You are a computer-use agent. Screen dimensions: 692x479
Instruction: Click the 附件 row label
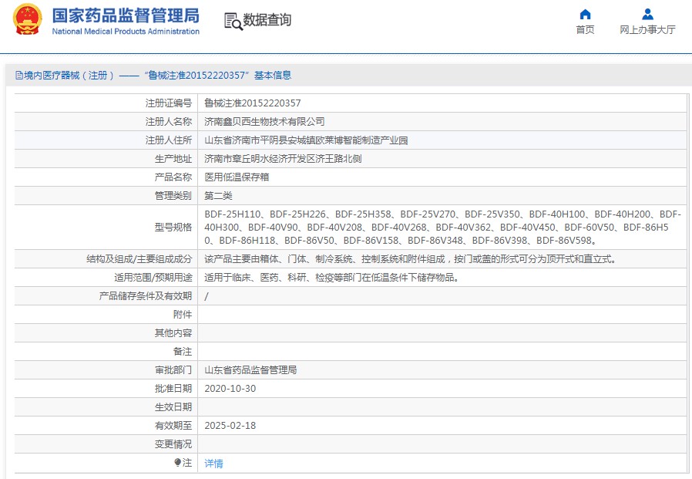pyautogui.click(x=183, y=315)
